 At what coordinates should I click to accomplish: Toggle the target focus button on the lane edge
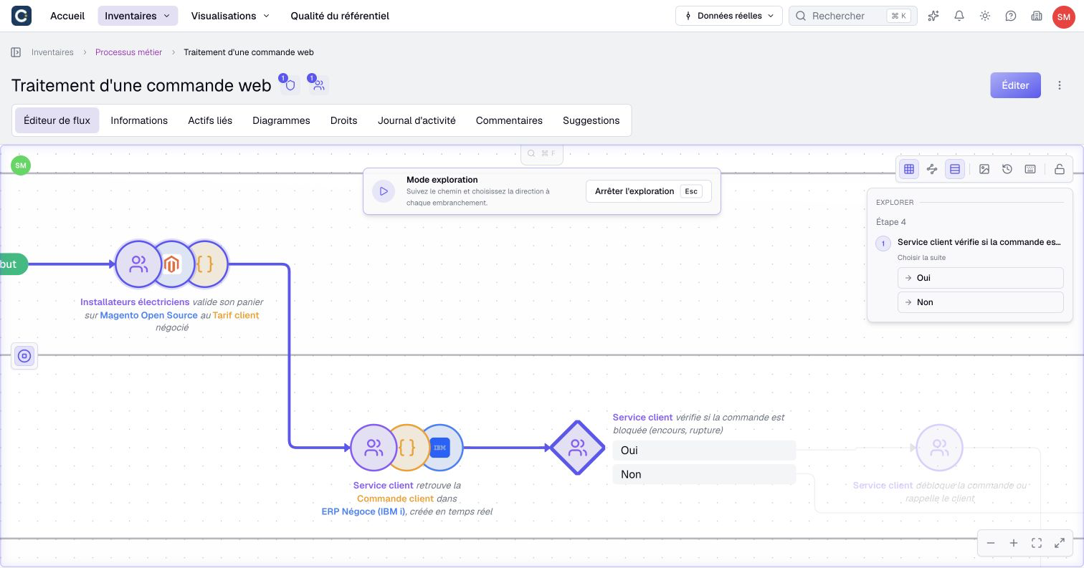24,356
